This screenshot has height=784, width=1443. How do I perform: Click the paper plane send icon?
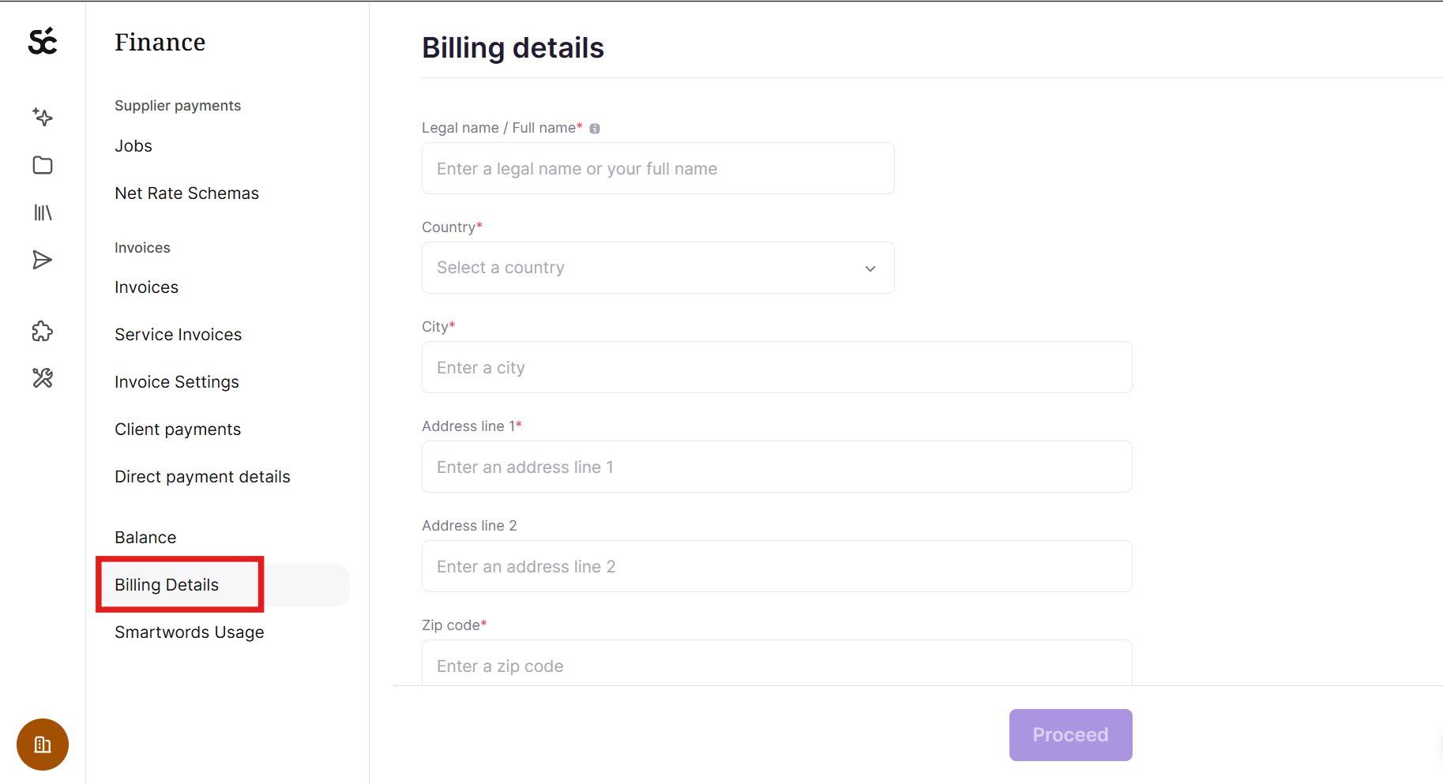click(x=43, y=260)
